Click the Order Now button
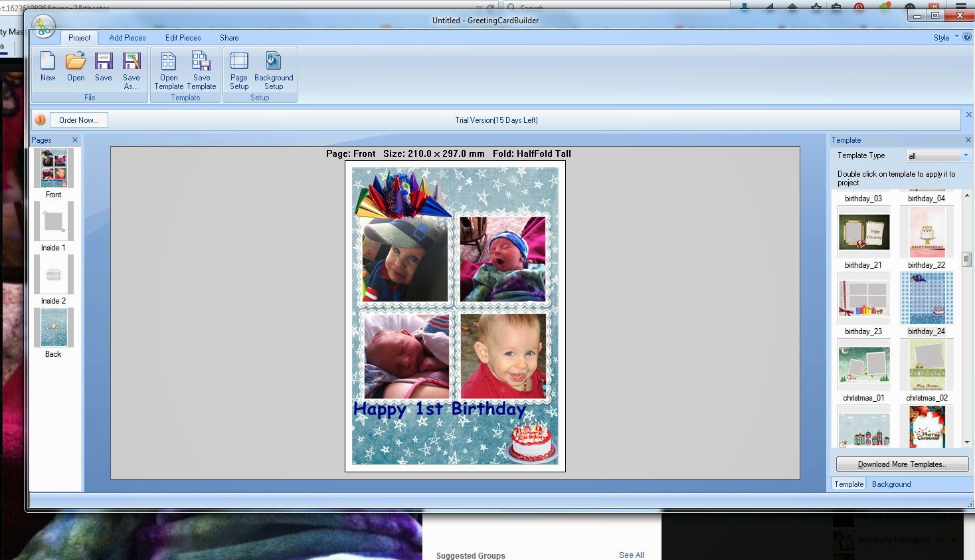Screen dimensions: 975x560 (x=79, y=120)
